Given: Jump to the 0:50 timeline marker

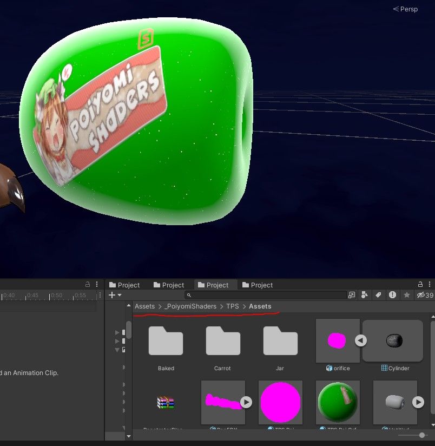Looking at the screenshot, I should click(x=57, y=295).
